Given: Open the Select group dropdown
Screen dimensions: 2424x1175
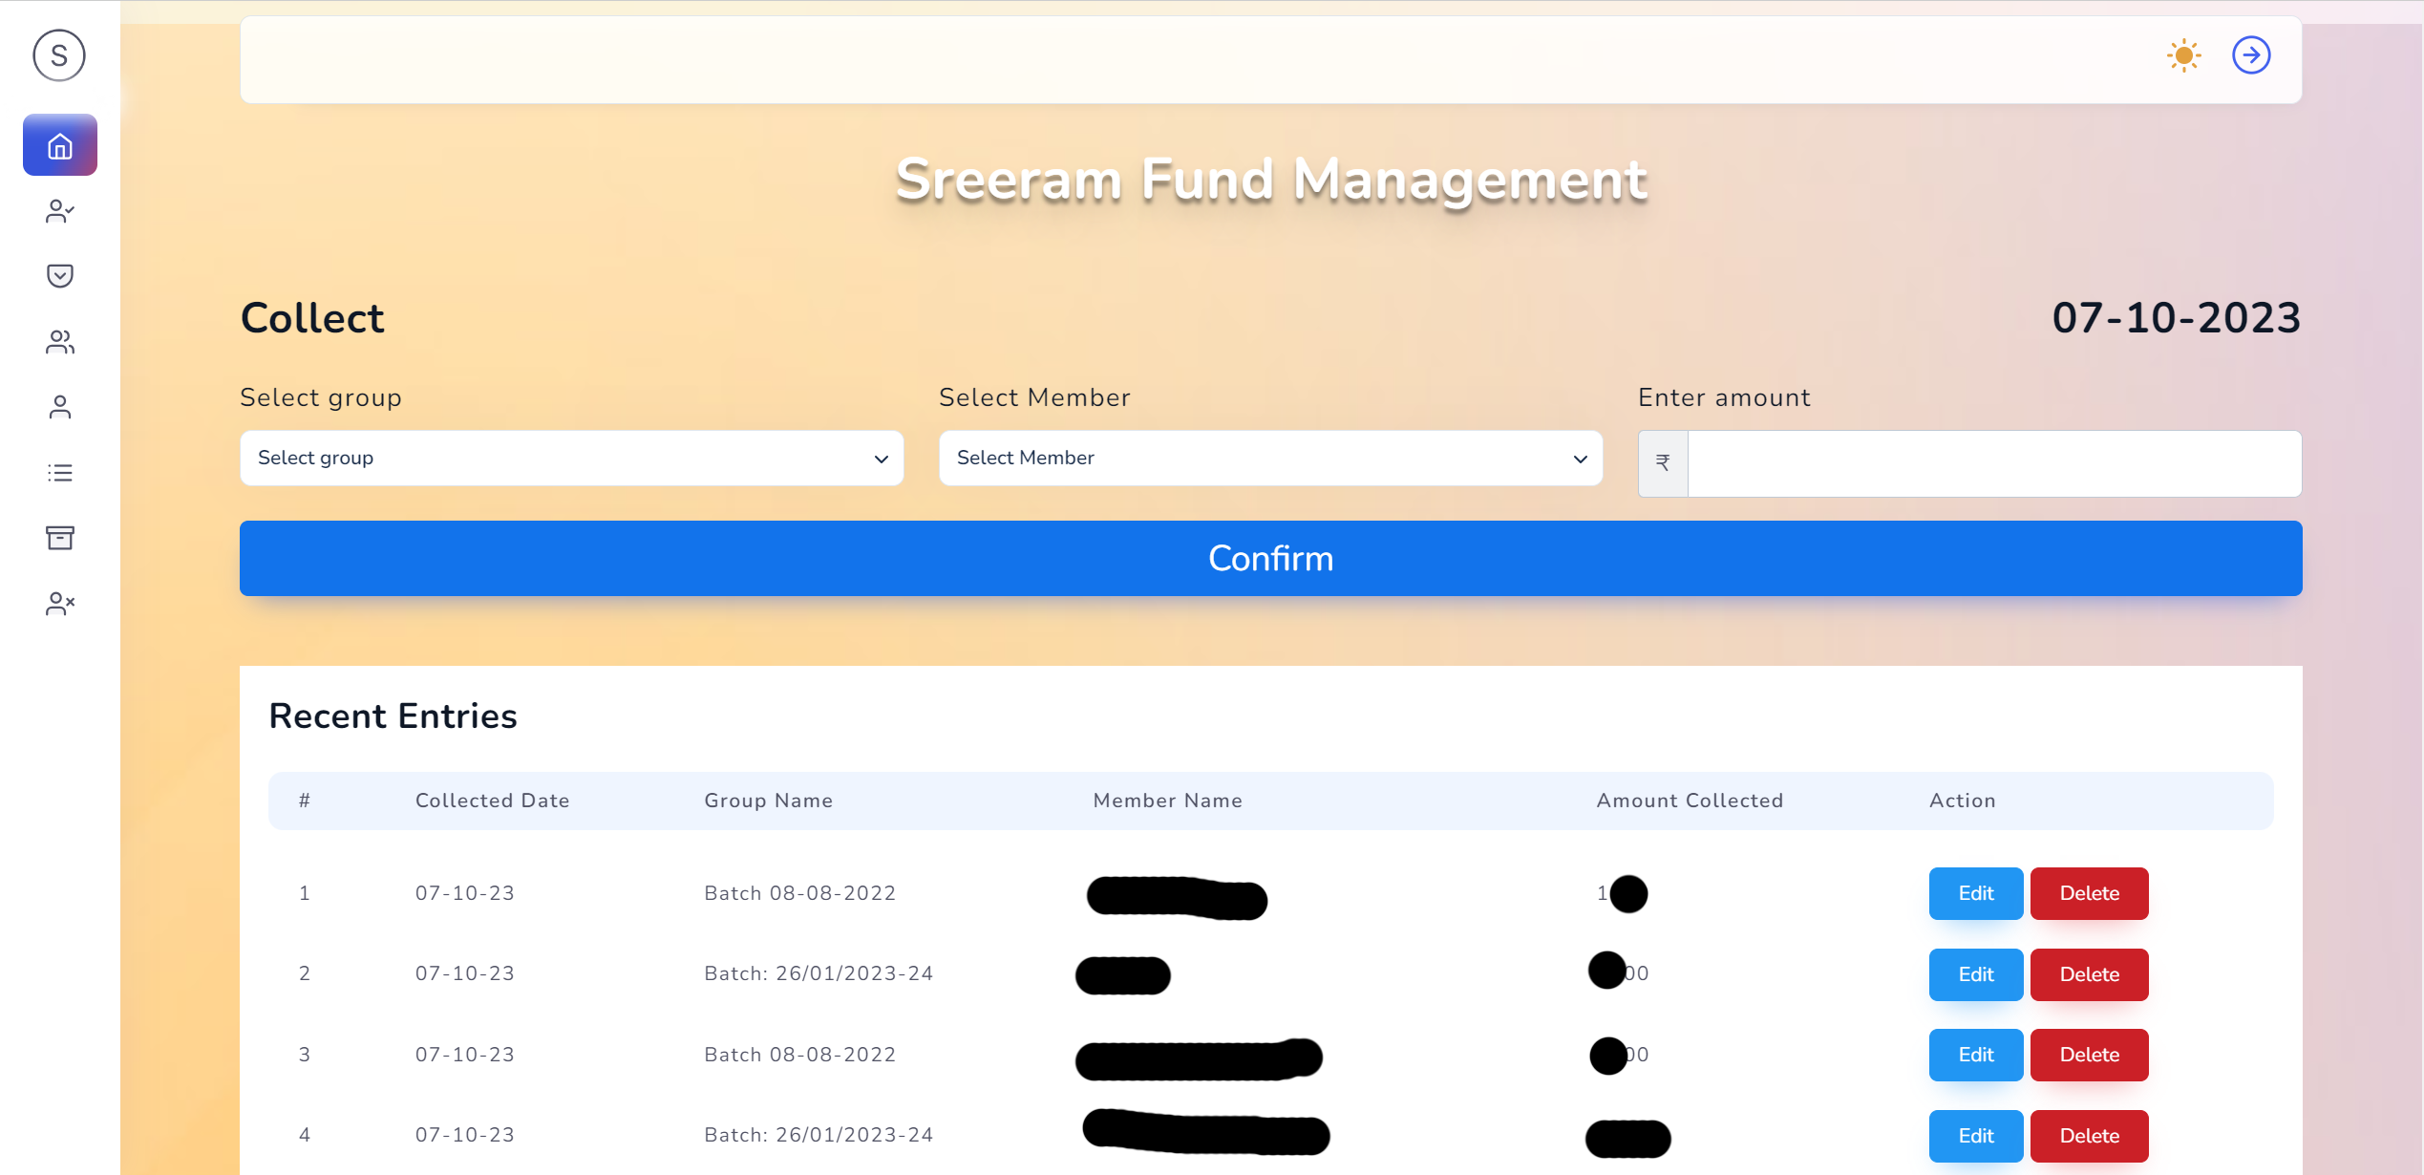Looking at the screenshot, I should coord(571,459).
